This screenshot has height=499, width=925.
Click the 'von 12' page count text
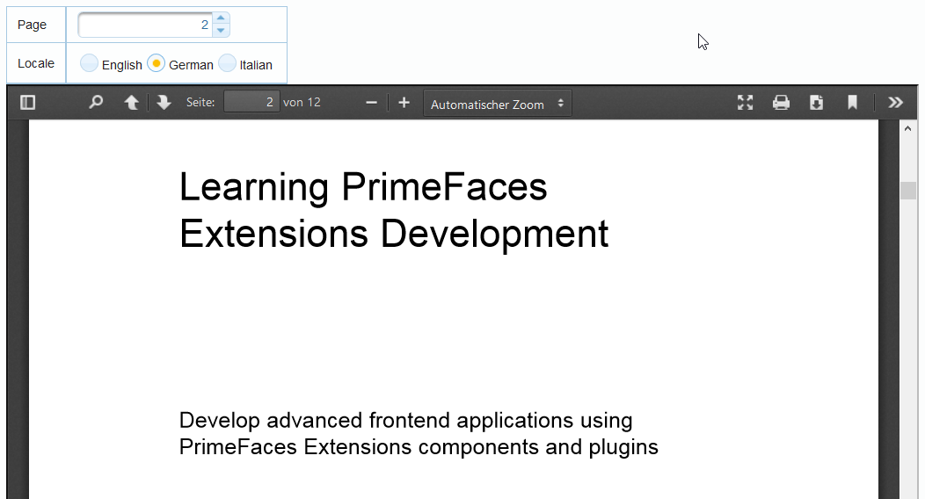point(302,103)
